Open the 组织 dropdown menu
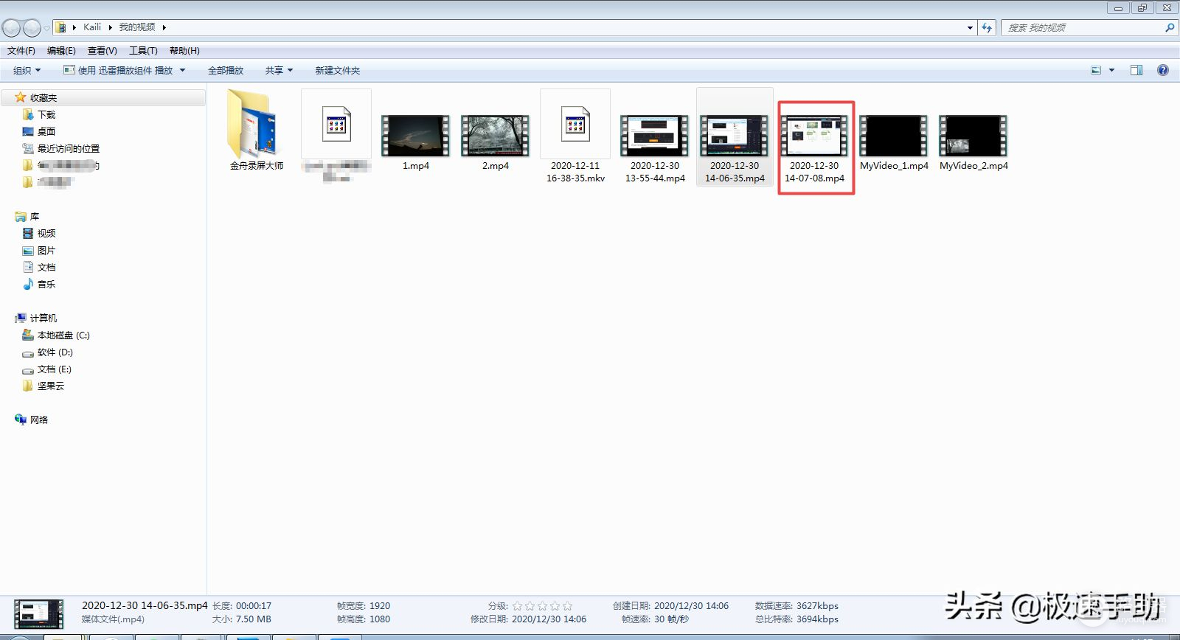 27,70
